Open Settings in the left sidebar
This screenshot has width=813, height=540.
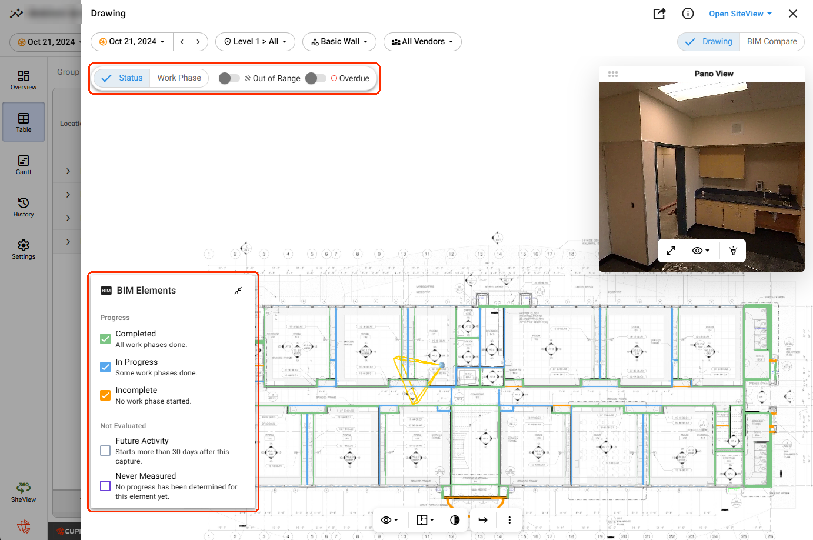(24, 250)
